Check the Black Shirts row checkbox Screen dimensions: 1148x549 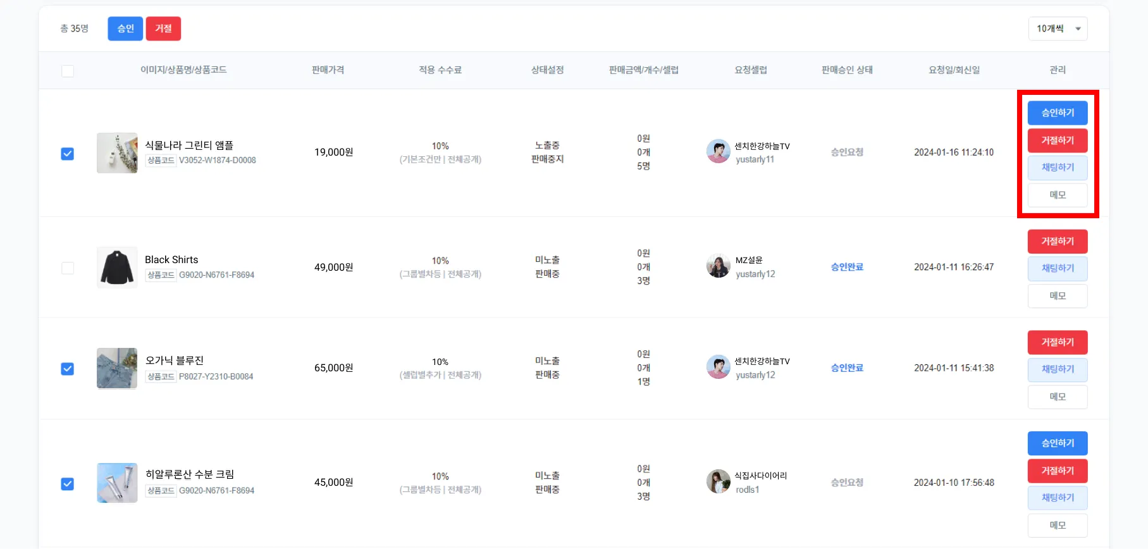[x=68, y=268]
